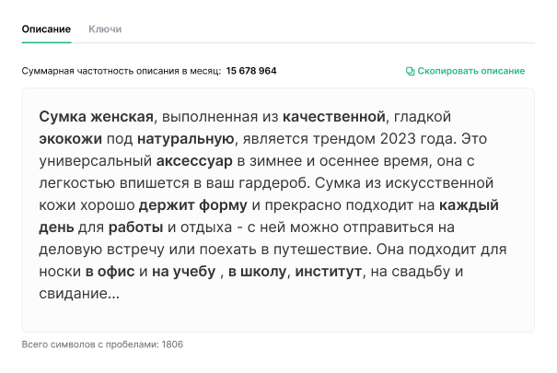This screenshot has height=373, width=557.
Task: Click the character count text below the description
Action: (x=102, y=344)
